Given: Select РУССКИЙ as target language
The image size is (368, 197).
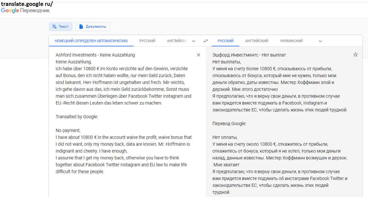Looking at the screenshot, I should pos(226,41).
